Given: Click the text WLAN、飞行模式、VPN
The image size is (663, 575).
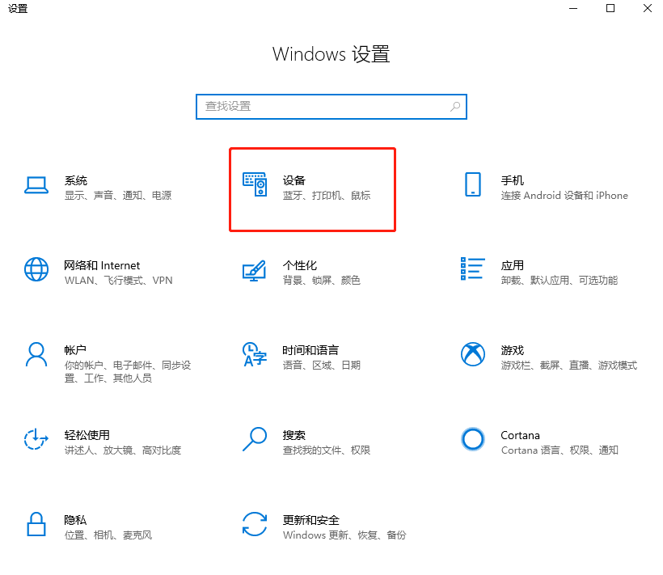Looking at the screenshot, I should pyautogui.click(x=118, y=281).
